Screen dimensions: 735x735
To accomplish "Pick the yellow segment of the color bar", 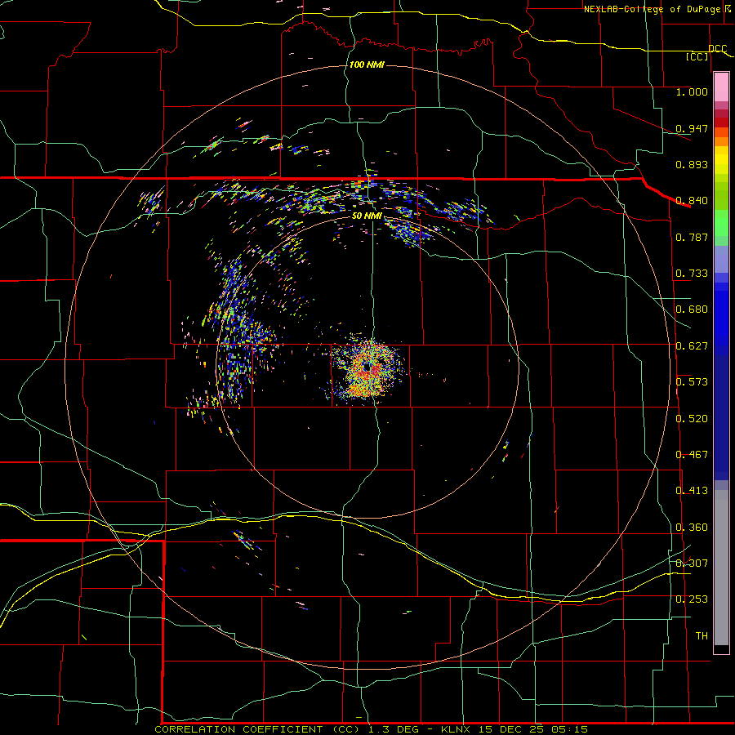I will click(x=721, y=160).
